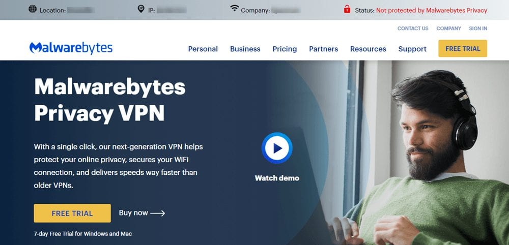Follow the Buy now link

[x=142, y=213]
